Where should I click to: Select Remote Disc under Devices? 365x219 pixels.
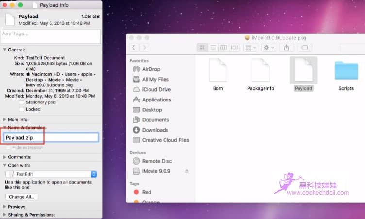(157, 161)
